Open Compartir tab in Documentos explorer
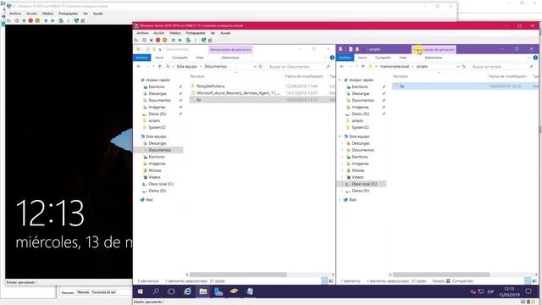 coord(180,58)
